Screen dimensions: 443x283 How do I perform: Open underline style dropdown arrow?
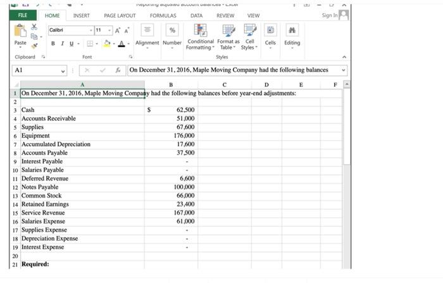(78, 44)
